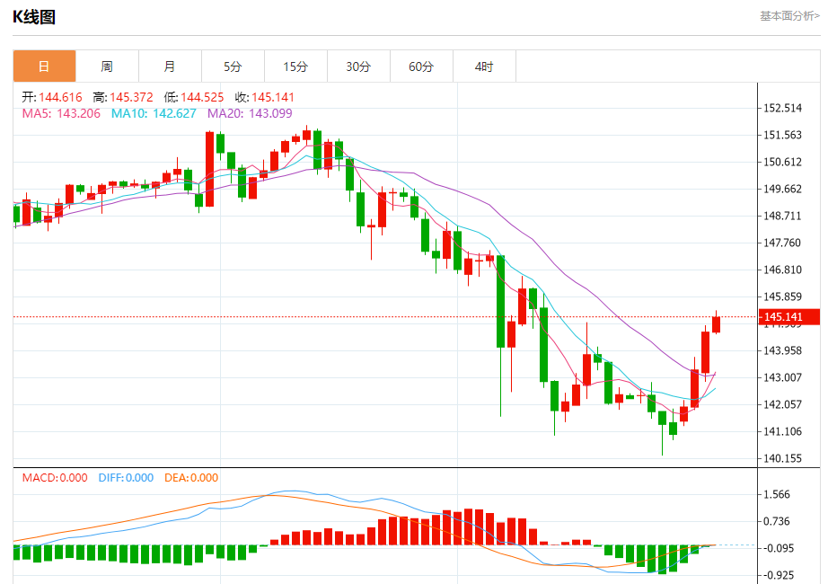Screen dimensions: 828x584
Task: Click the MA20: 143.099 label
Action: [250, 113]
